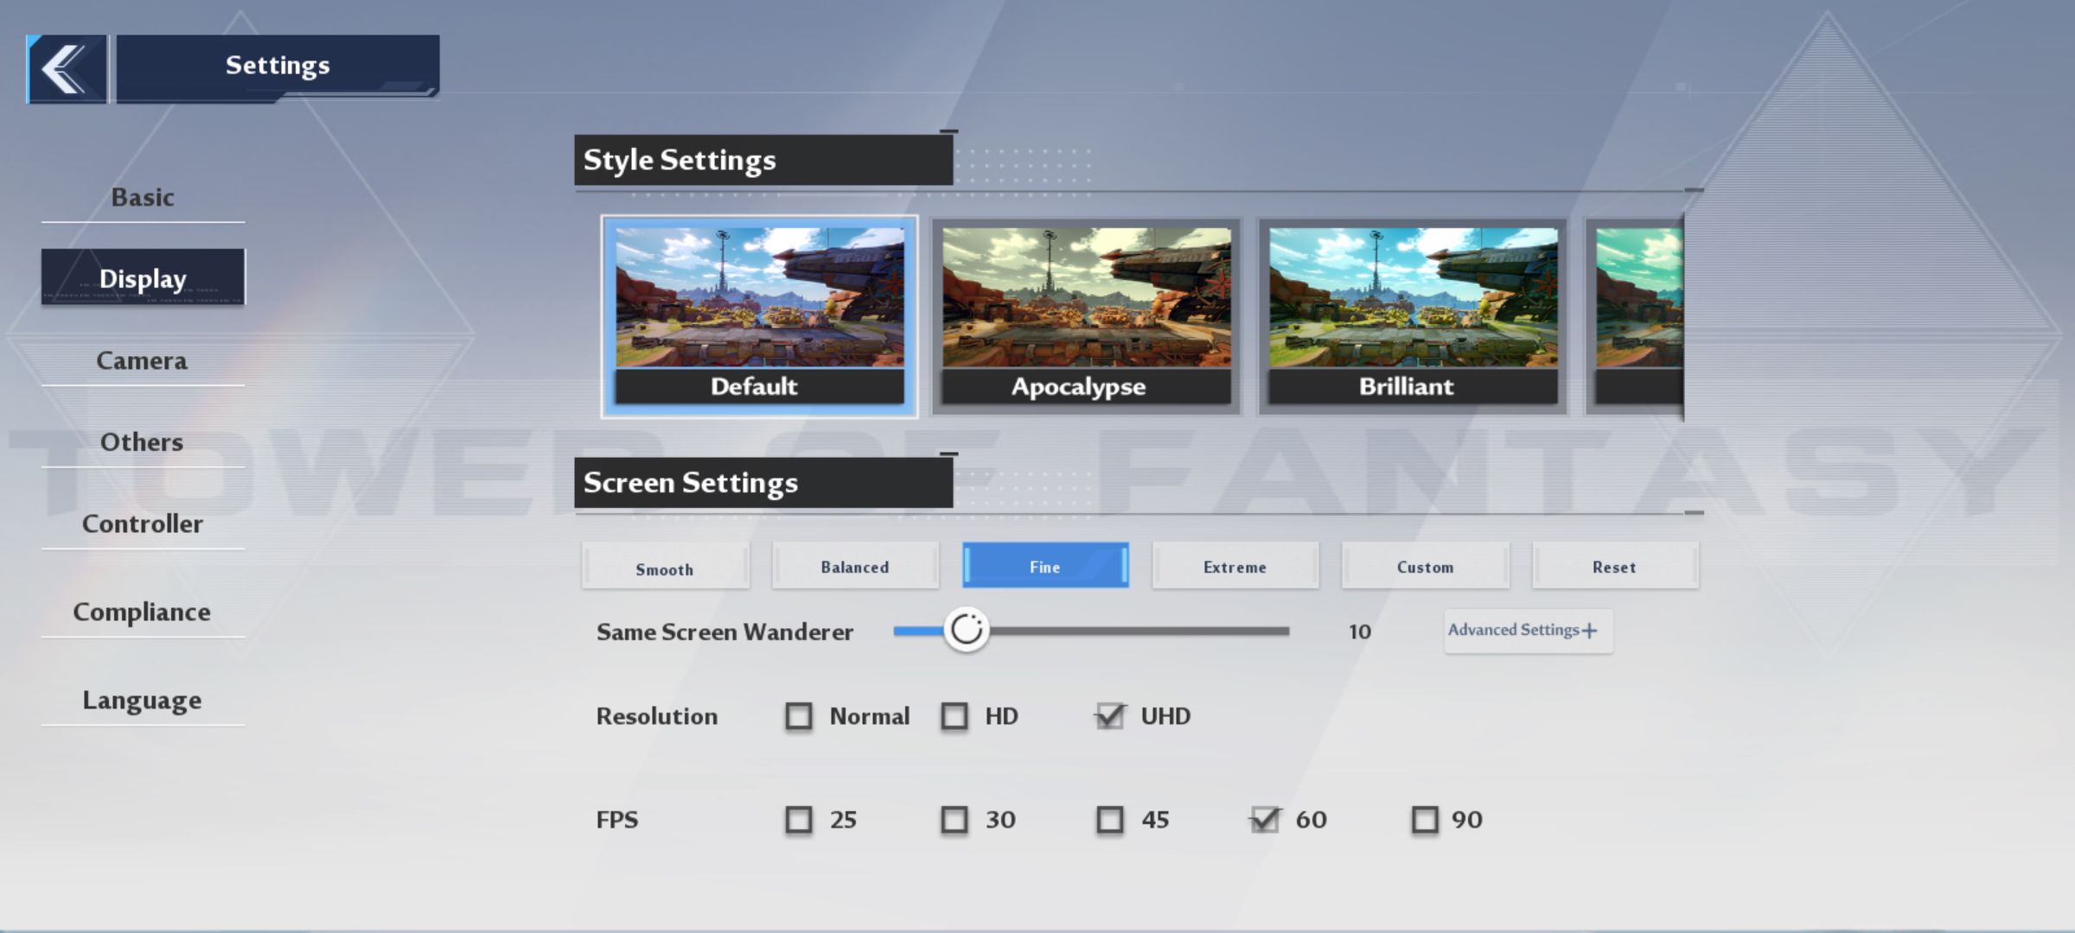Select the Others settings menu item
This screenshot has height=933, width=2075.
[142, 441]
